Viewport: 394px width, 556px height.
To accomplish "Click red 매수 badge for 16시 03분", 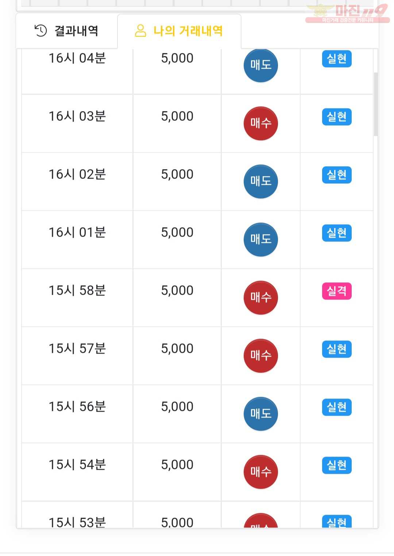I will pyautogui.click(x=260, y=123).
